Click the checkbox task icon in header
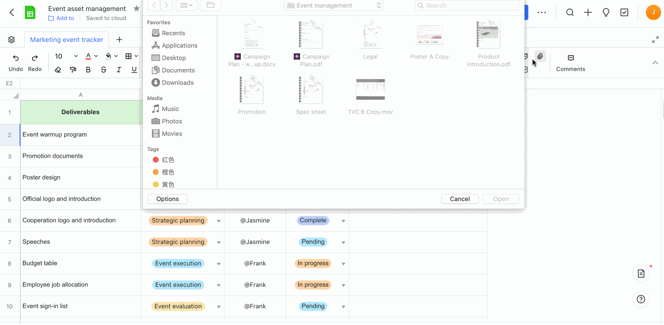Viewport: 664px width, 325px height. [x=624, y=13]
